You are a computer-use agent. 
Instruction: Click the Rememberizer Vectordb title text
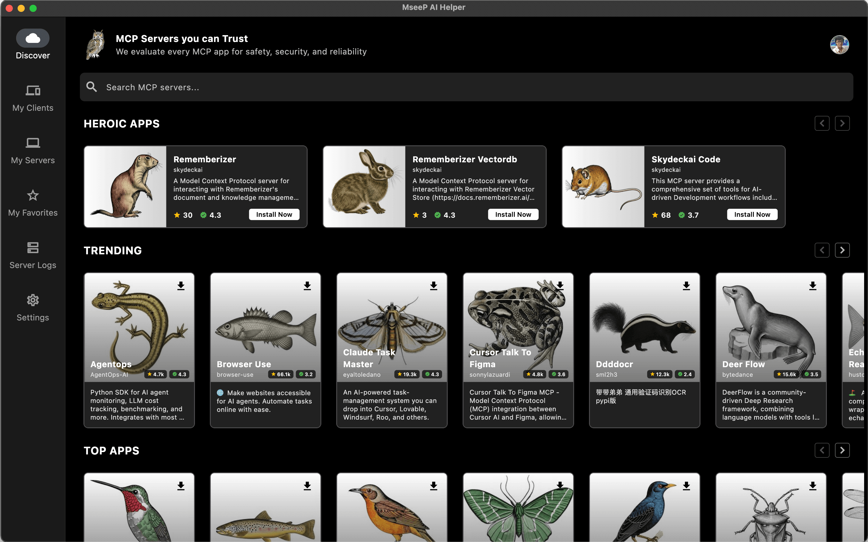click(464, 159)
